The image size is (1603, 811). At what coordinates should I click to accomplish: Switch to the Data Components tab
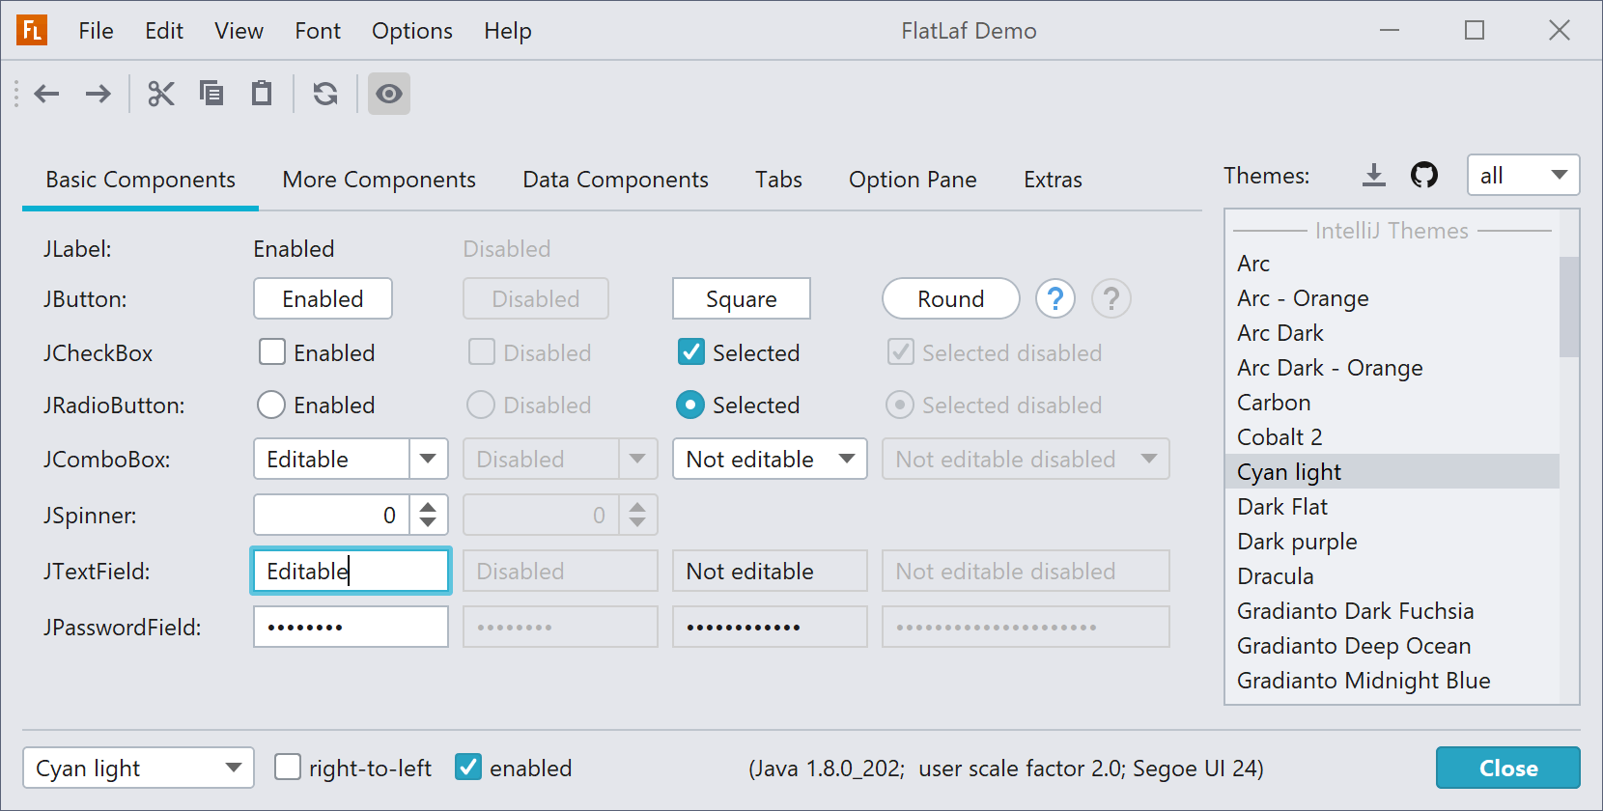tap(615, 180)
